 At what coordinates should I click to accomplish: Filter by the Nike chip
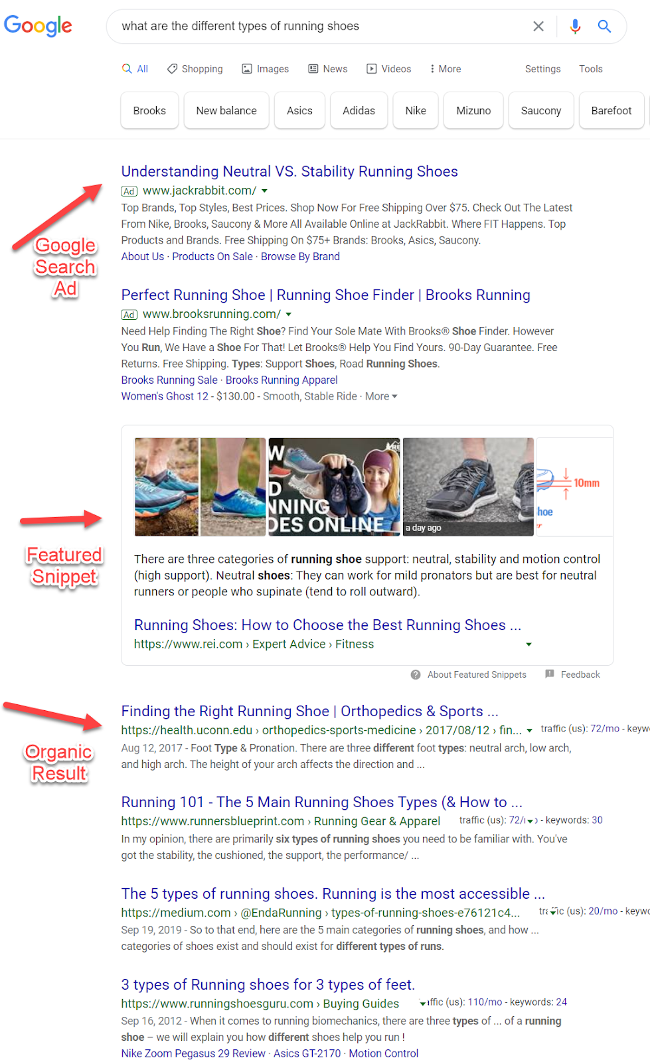point(416,110)
